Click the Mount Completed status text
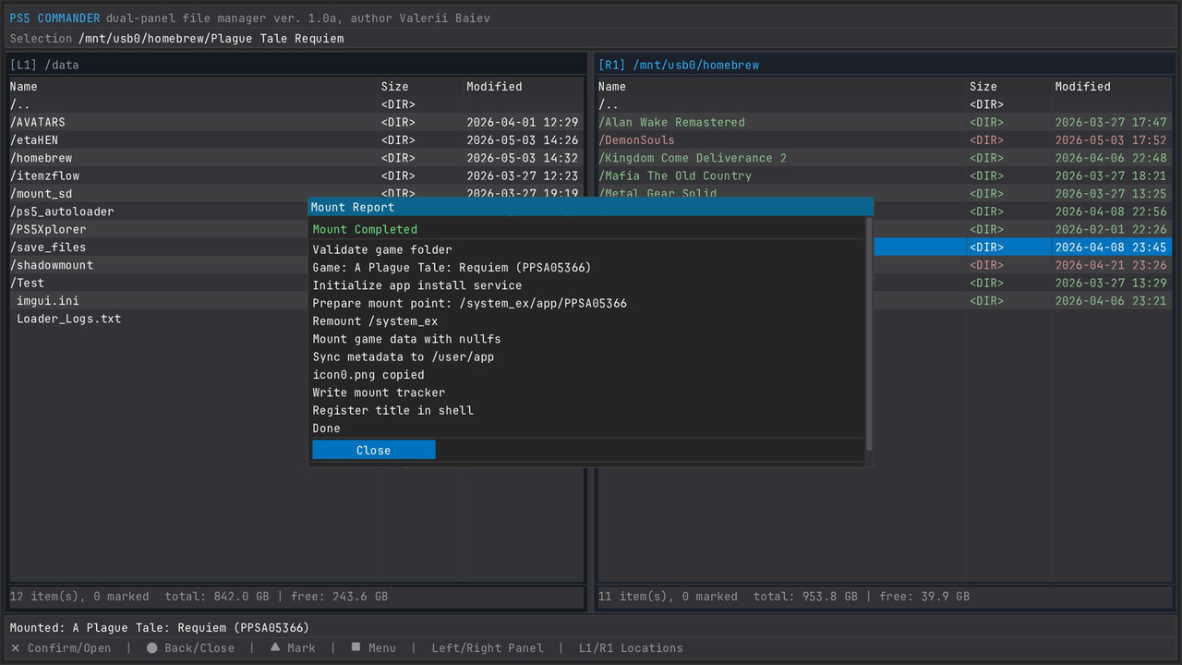 (x=365, y=230)
